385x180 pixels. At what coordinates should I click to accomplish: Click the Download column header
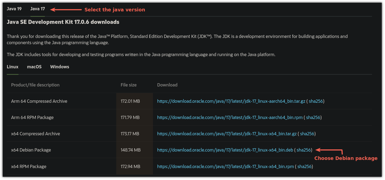tap(167, 85)
